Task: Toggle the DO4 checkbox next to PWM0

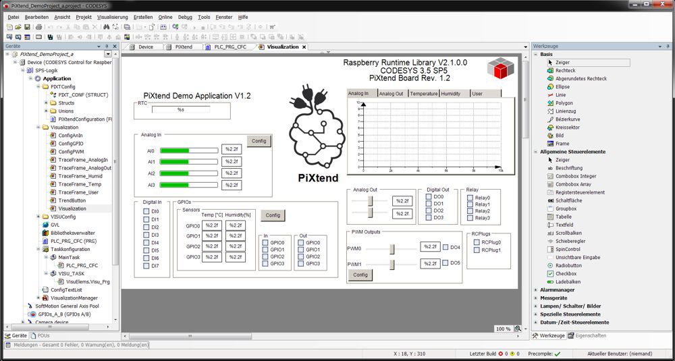Action: (446, 247)
